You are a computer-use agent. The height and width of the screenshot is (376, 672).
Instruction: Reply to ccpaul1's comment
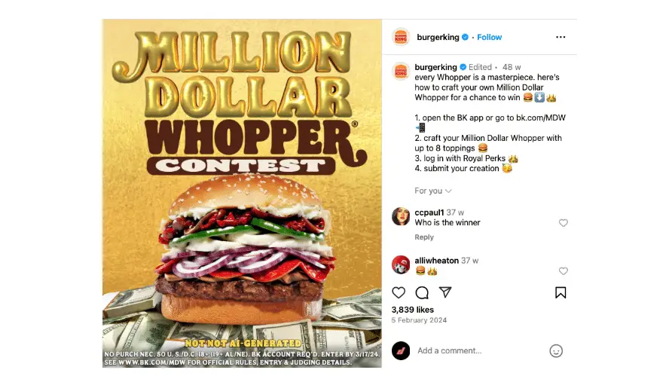[x=424, y=237]
